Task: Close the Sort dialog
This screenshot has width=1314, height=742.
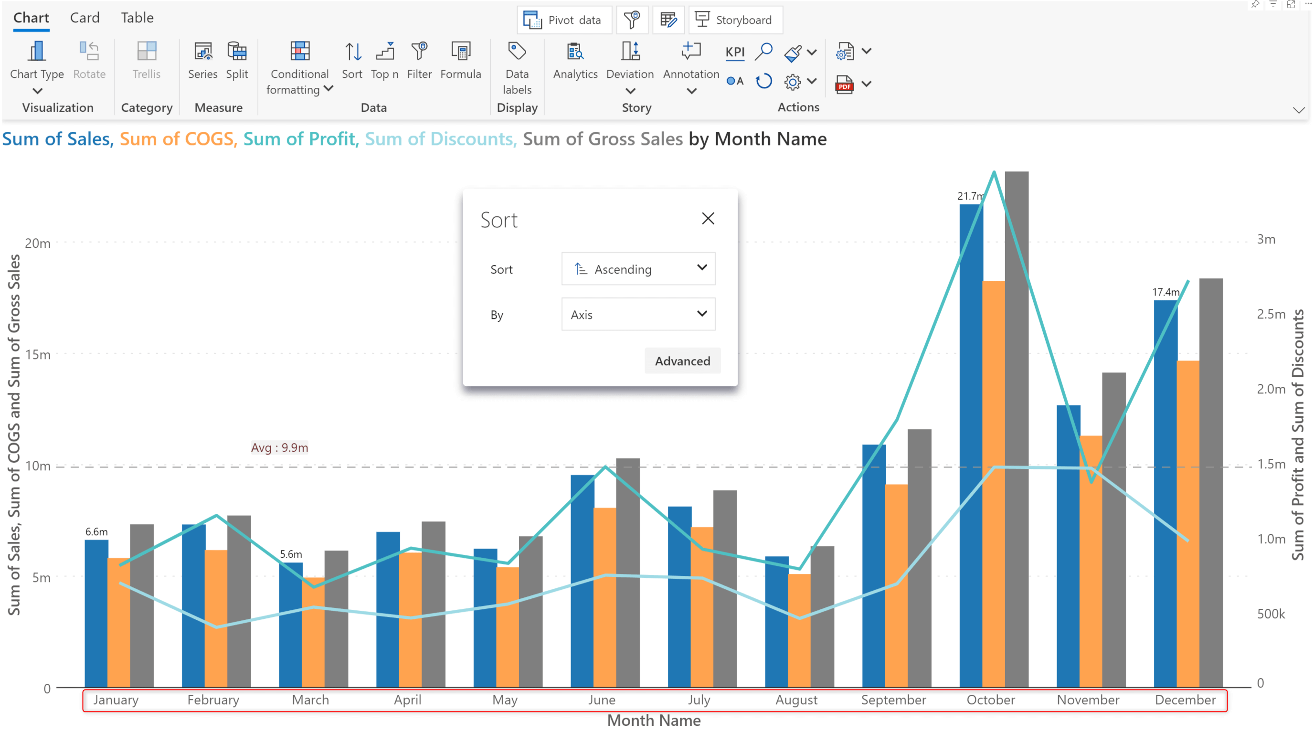Action: (709, 219)
